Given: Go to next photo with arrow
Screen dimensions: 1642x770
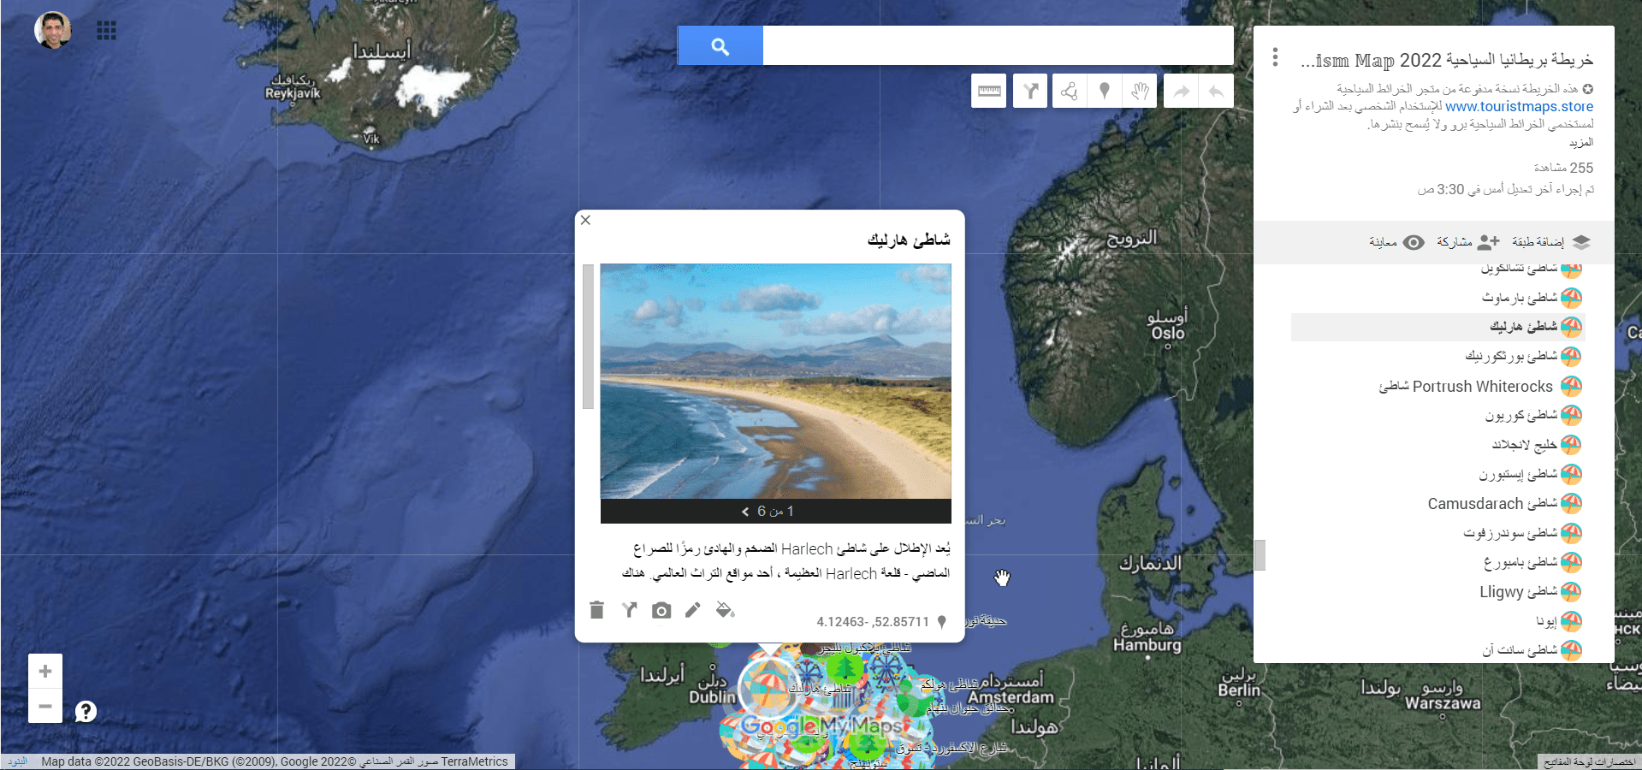Looking at the screenshot, I should [x=745, y=511].
